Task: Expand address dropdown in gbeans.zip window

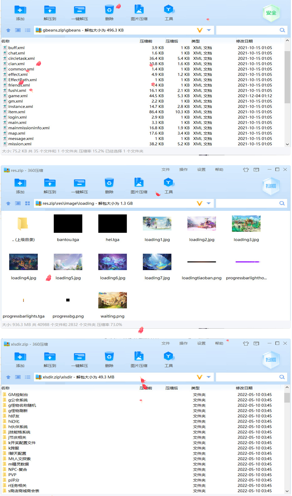Action: coord(209,30)
